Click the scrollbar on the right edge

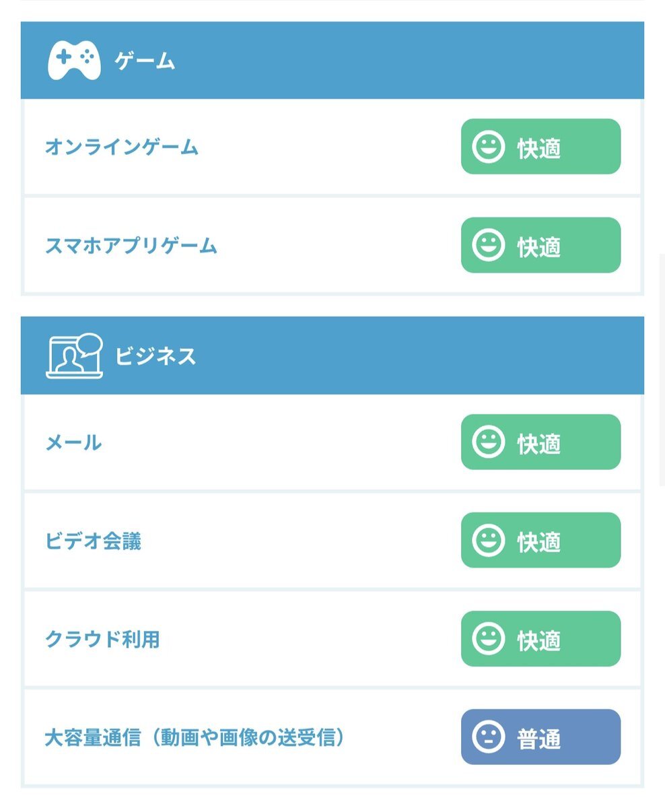click(x=662, y=370)
